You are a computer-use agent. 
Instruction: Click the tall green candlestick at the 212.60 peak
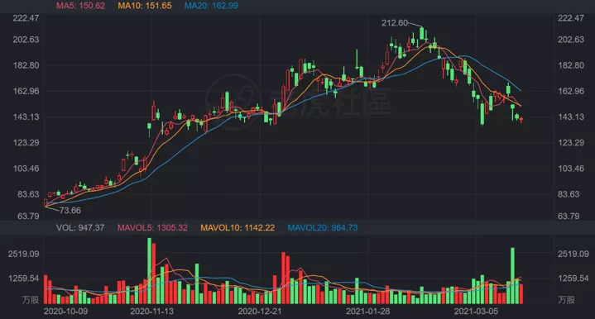click(421, 33)
